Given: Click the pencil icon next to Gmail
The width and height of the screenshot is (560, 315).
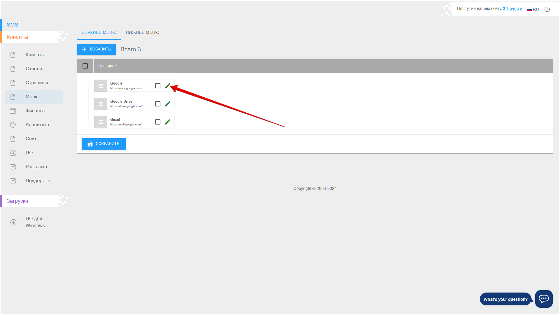Looking at the screenshot, I should (167, 122).
